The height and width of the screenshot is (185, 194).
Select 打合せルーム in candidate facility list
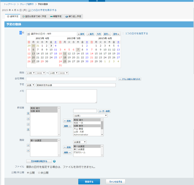point(87,152)
